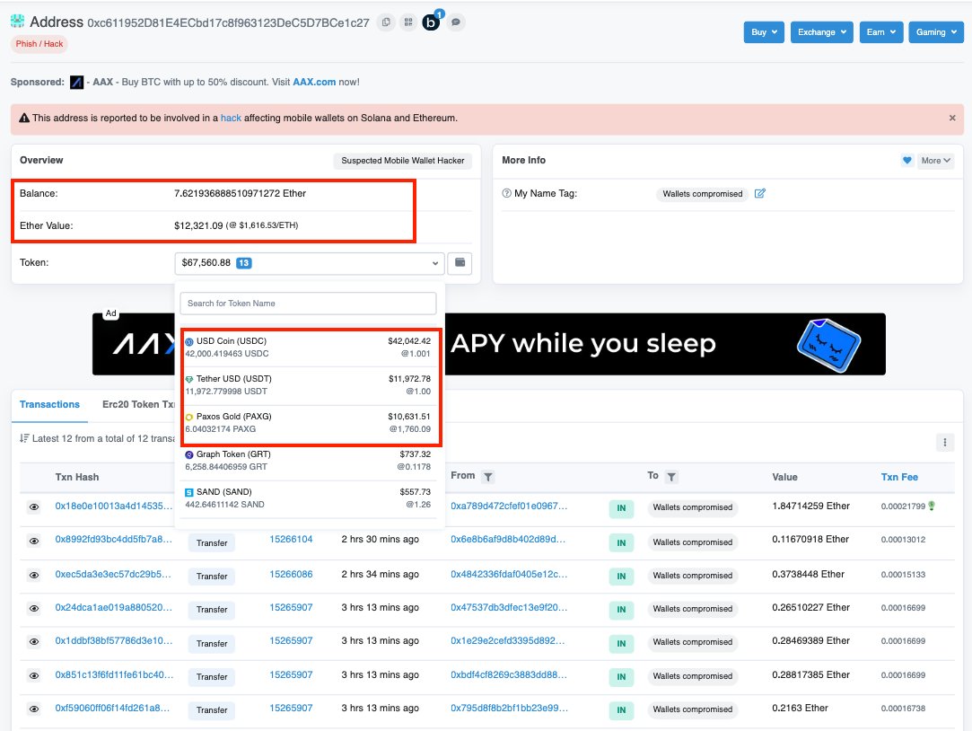Preview transaction 0xf59060ff06f14fd261a8 via eye icon

point(34,709)
